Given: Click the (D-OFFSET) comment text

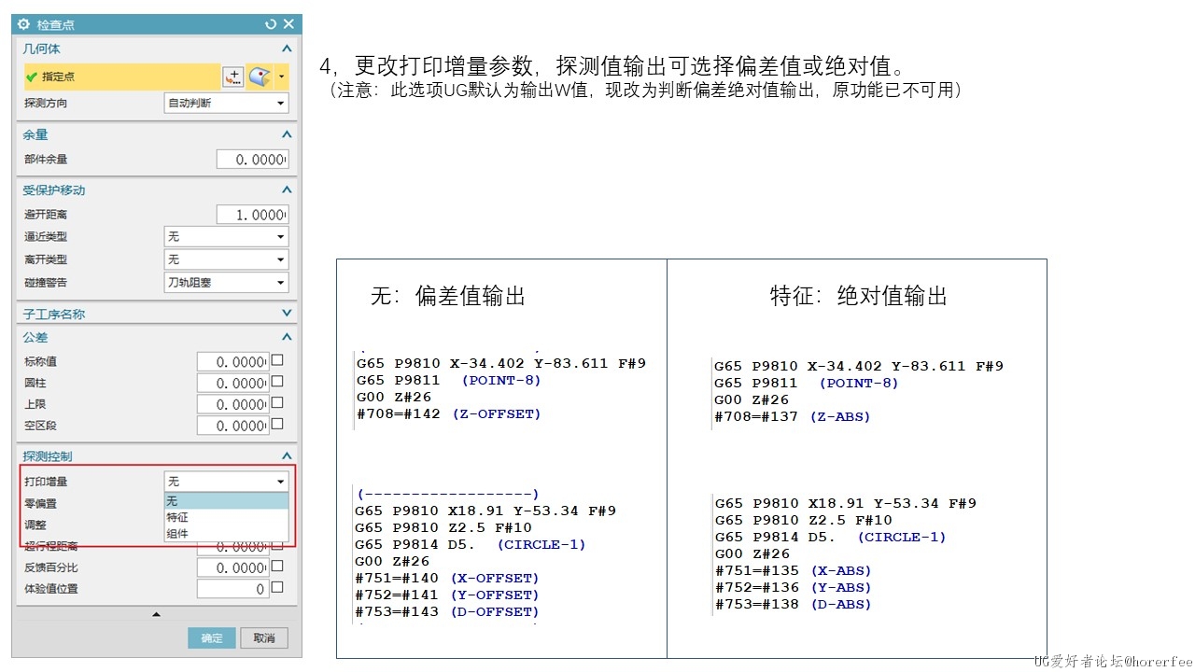Looking at the screenshot, I should pyautogui.click(x=495, y=611).
